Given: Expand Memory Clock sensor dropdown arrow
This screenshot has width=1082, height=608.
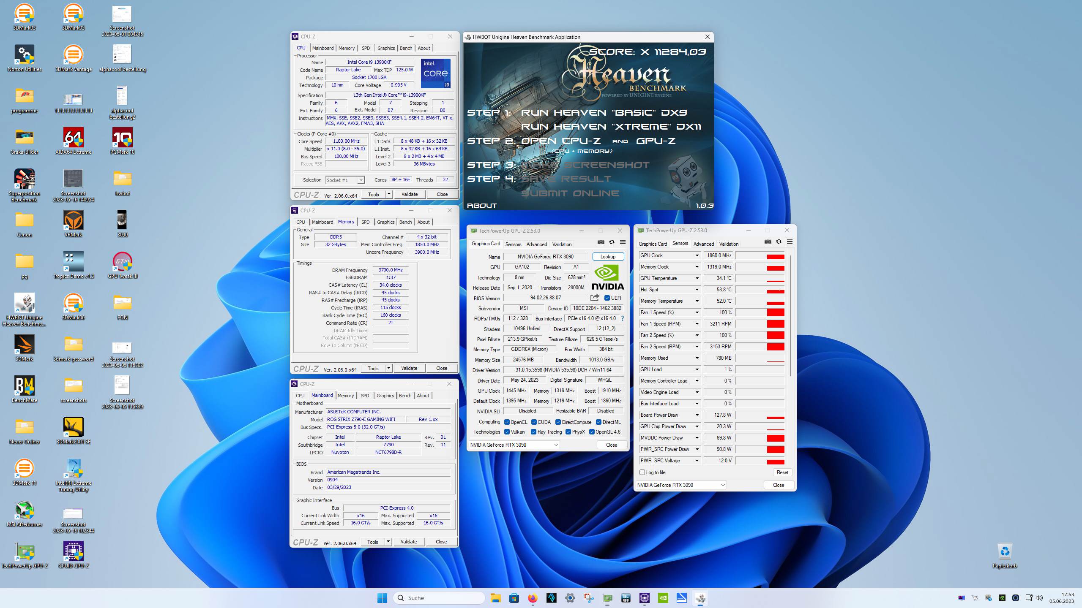Looking at the screenshot, I should tap(697, 267).
